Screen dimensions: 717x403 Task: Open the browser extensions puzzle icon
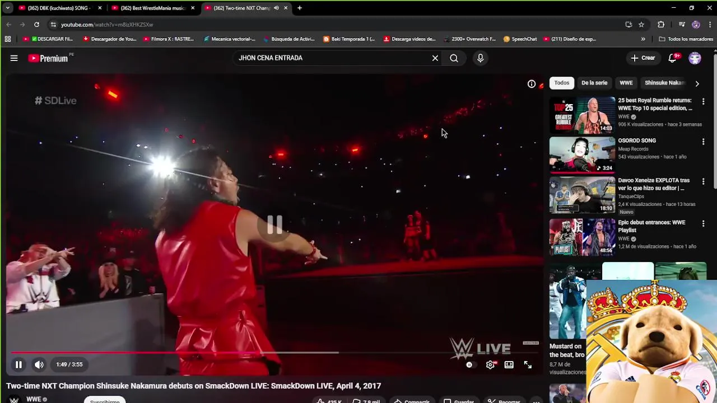pyautogui.click(x=661, y=25)
